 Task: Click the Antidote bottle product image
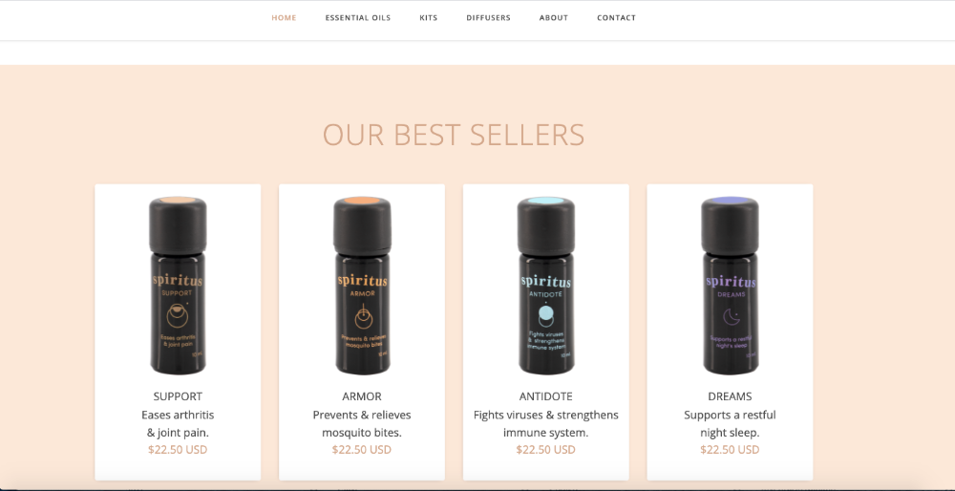[x=545, y=285]
